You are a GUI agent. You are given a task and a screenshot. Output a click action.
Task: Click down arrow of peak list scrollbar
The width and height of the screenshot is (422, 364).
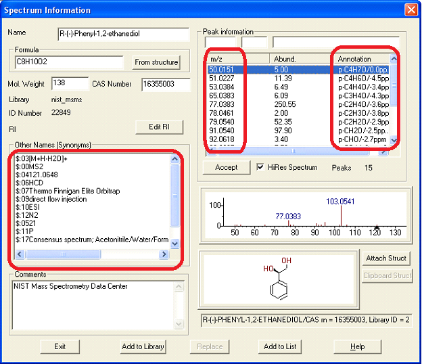pyautogui.click(x=394, y=140)
